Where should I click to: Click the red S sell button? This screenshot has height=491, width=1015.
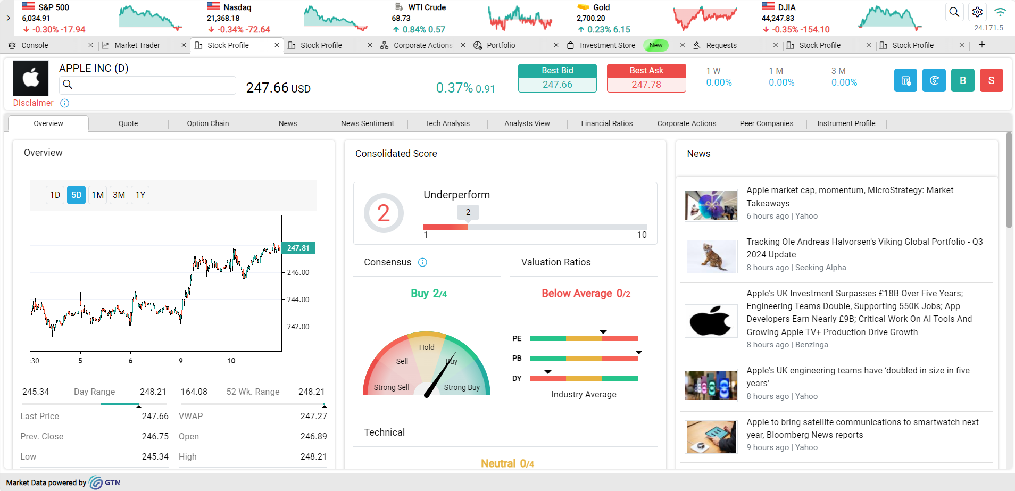992,81
